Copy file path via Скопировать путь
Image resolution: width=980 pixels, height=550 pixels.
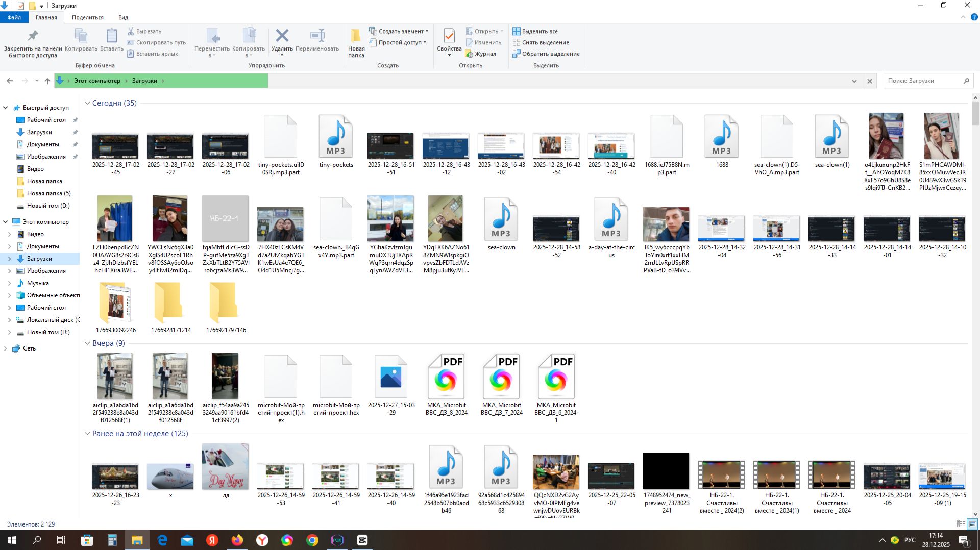156,42
